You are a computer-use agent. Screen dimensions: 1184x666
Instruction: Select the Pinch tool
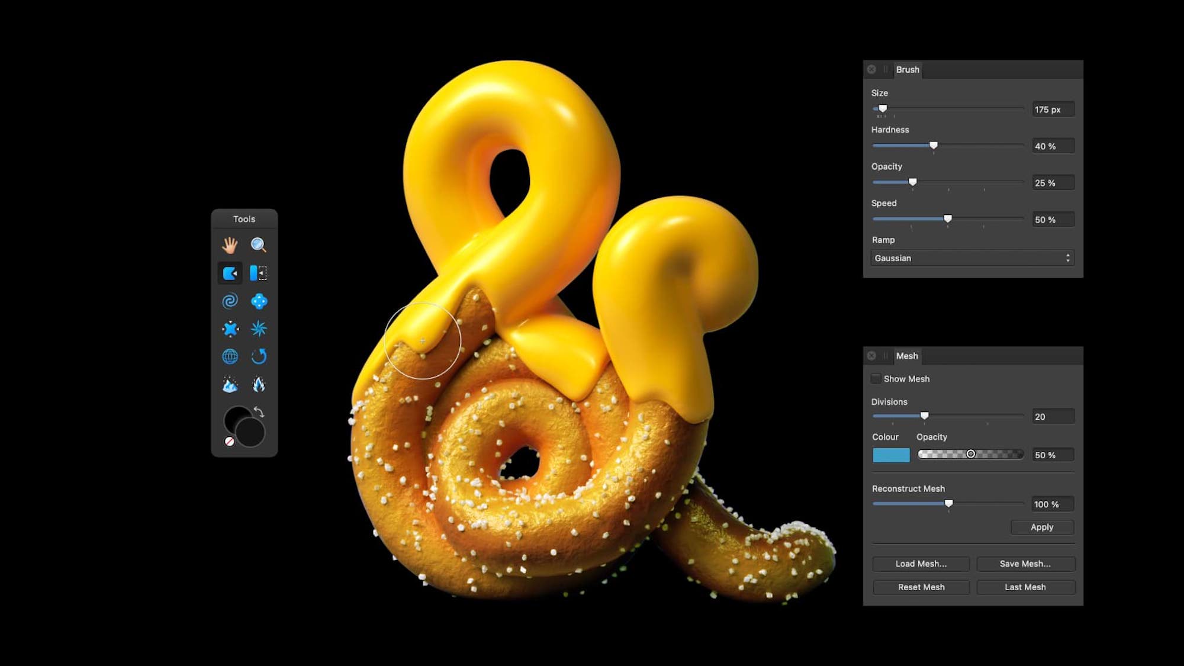pyautogui.click(x=259, y=301)
